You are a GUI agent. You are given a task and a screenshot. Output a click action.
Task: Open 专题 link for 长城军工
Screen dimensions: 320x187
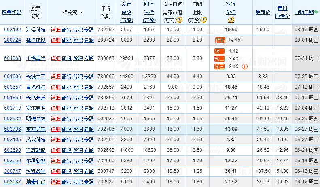[x=89, y=76]
